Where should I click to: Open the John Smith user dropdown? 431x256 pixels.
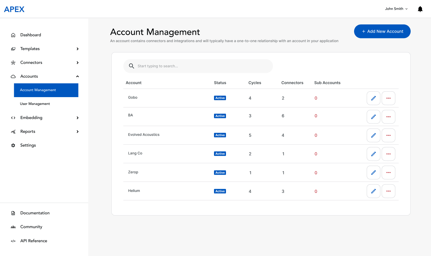point(396,9)
